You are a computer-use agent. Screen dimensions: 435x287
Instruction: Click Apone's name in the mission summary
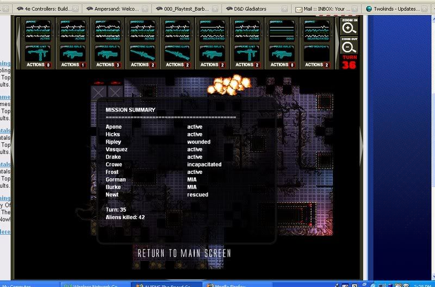114,127
